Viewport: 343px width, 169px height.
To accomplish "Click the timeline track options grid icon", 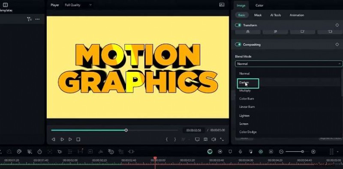I will coord(331,151).
